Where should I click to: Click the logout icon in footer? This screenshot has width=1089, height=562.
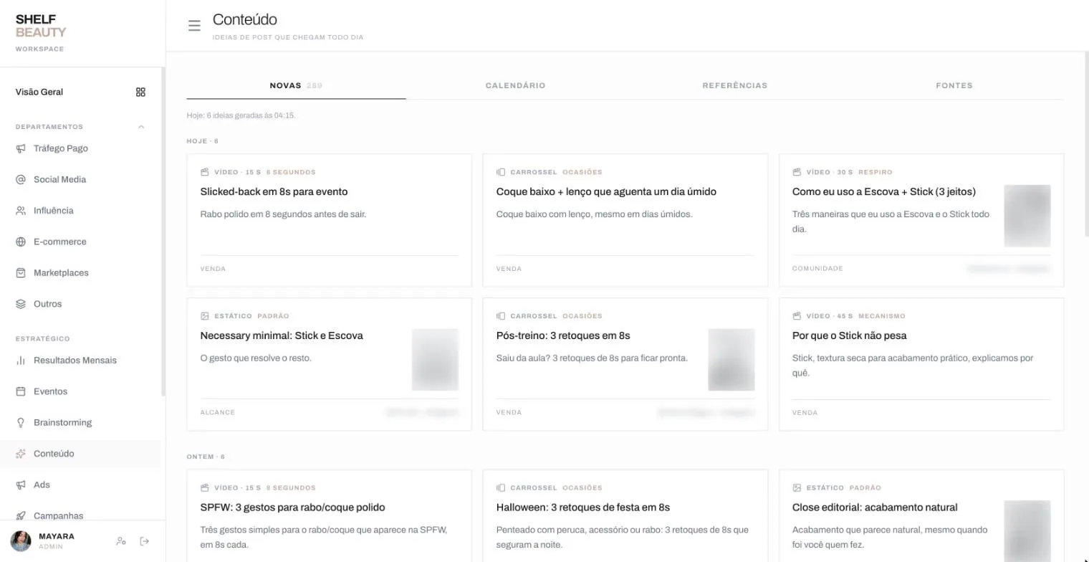145,541
